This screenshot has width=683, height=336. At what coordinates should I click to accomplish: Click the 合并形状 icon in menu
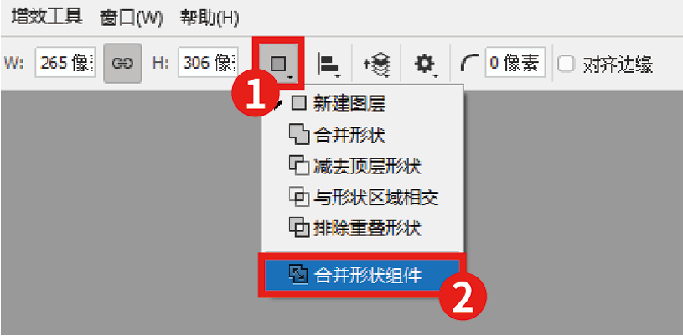tap(299, 136)
